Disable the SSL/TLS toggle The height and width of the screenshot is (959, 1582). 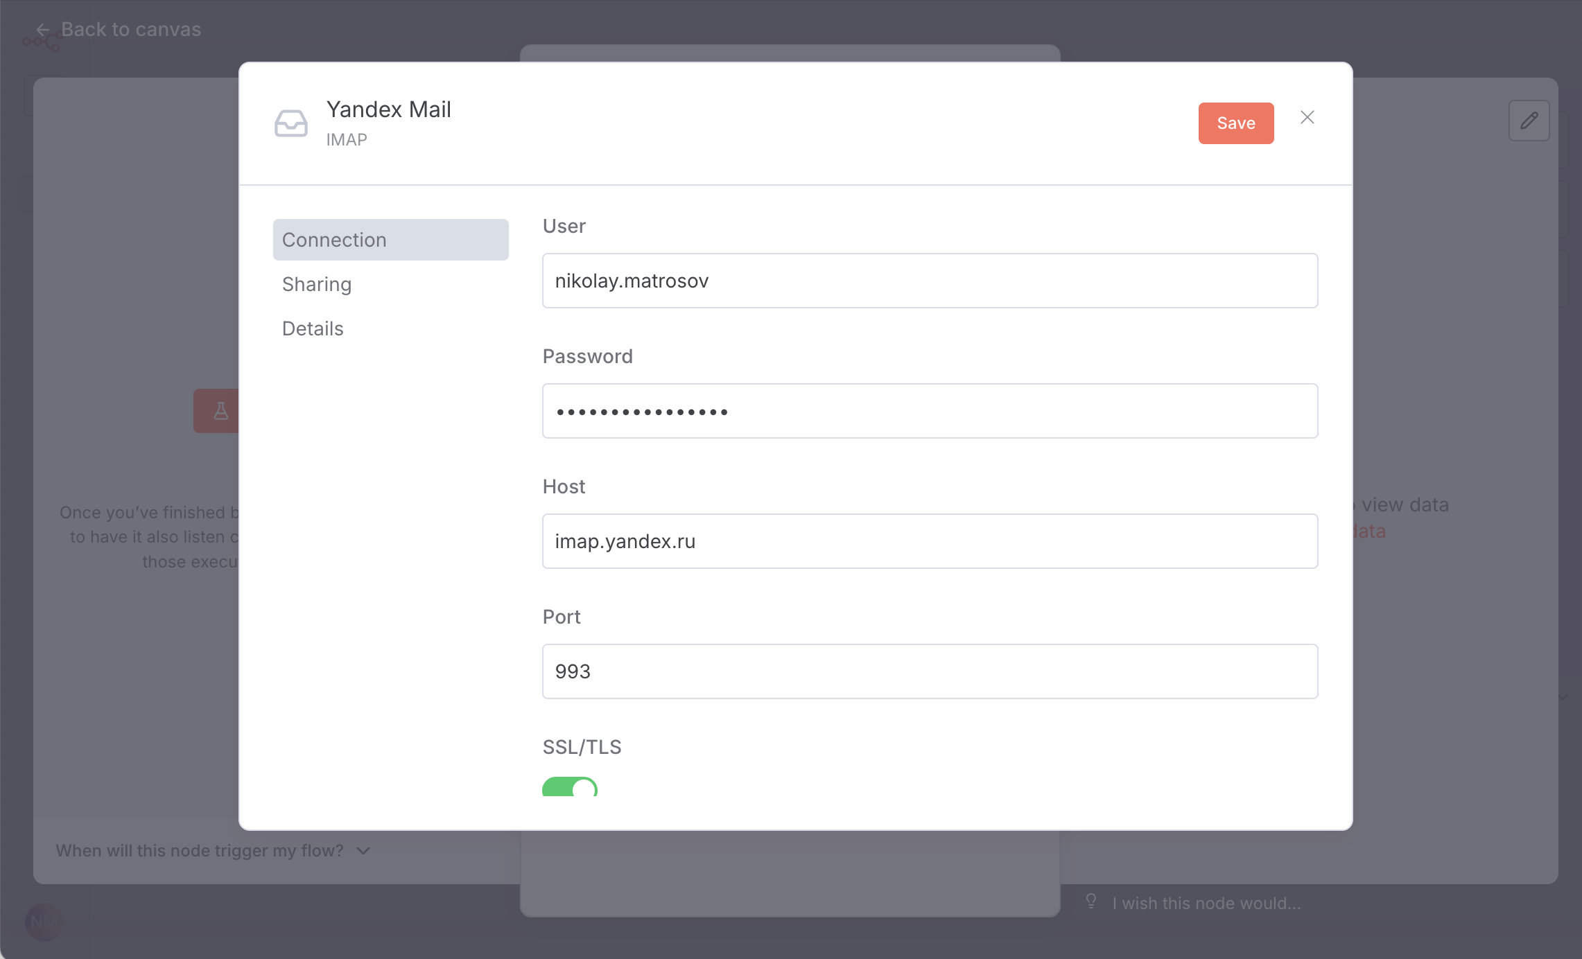(x=569, y=788)
